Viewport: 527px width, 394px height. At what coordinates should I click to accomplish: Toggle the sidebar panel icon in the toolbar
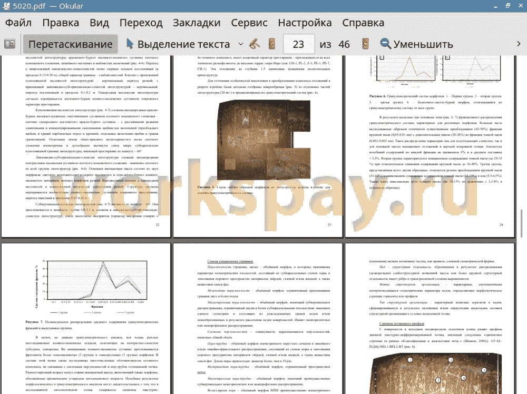[x=9, y=44]
